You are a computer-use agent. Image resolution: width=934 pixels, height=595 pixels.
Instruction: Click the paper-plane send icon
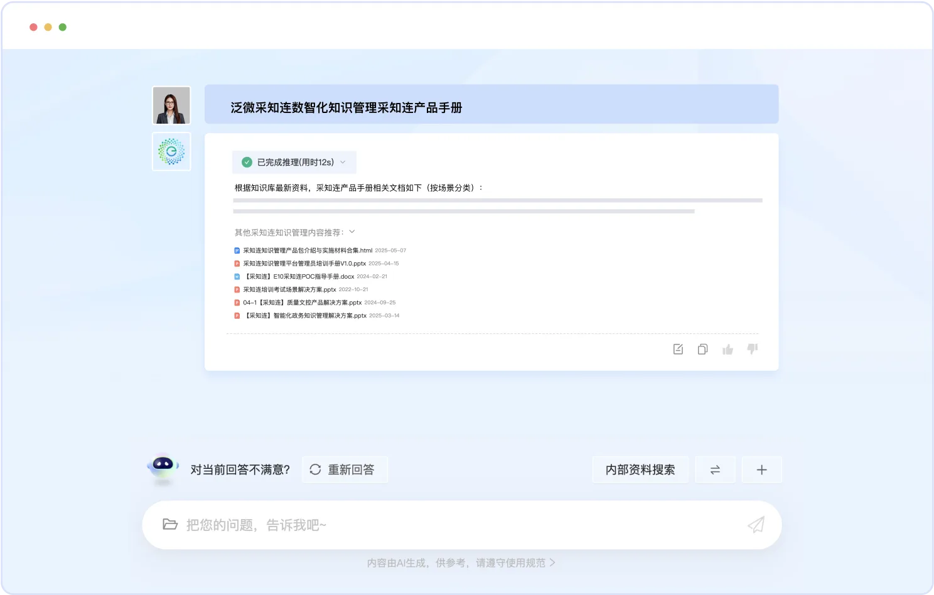756,525
